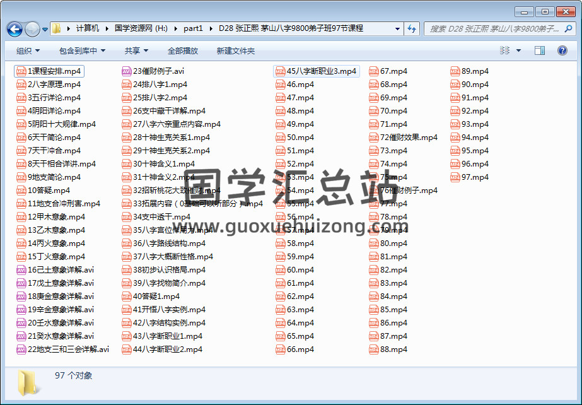The height and width of the screenshot is (405, 582).
Task: Click the 全部播放 button
Action: point(183,51)
